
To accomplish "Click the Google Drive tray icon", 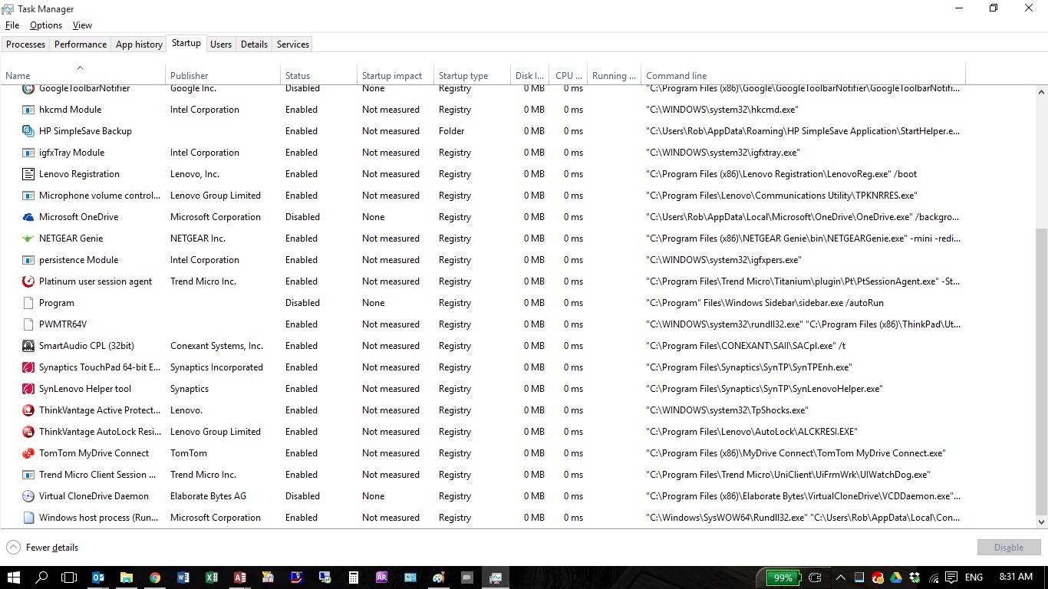I will click(896, 577).
